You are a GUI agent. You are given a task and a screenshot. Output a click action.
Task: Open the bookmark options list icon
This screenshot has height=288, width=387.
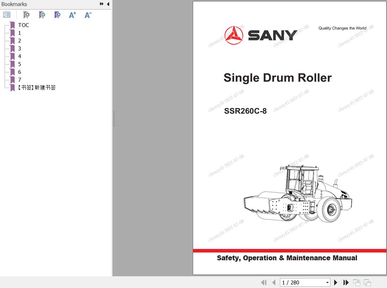[7, 15]
